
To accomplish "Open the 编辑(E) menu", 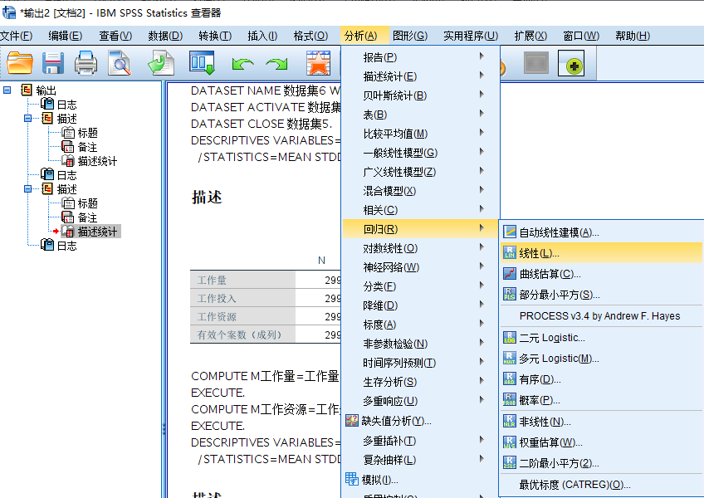I will click(65, 36).
